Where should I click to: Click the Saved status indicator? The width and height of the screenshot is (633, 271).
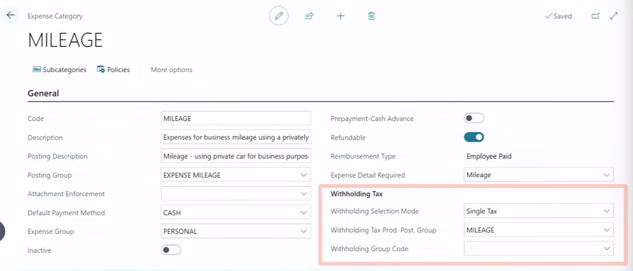pyautogui.click(x=558, y=16)
